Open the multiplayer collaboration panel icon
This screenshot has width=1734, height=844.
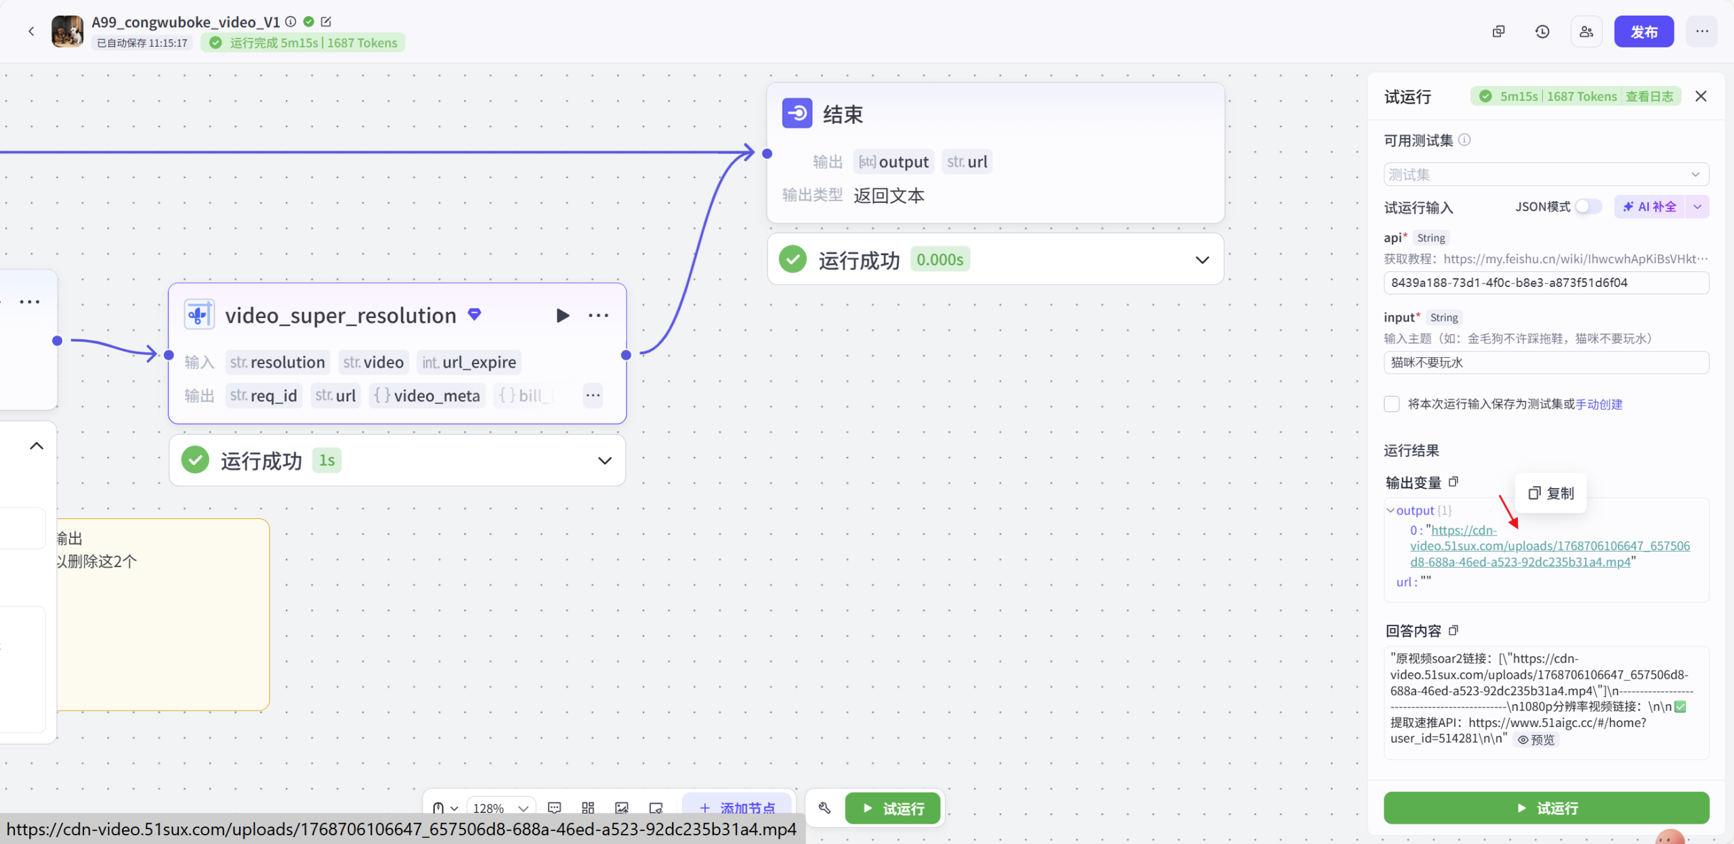(1586, 31)
